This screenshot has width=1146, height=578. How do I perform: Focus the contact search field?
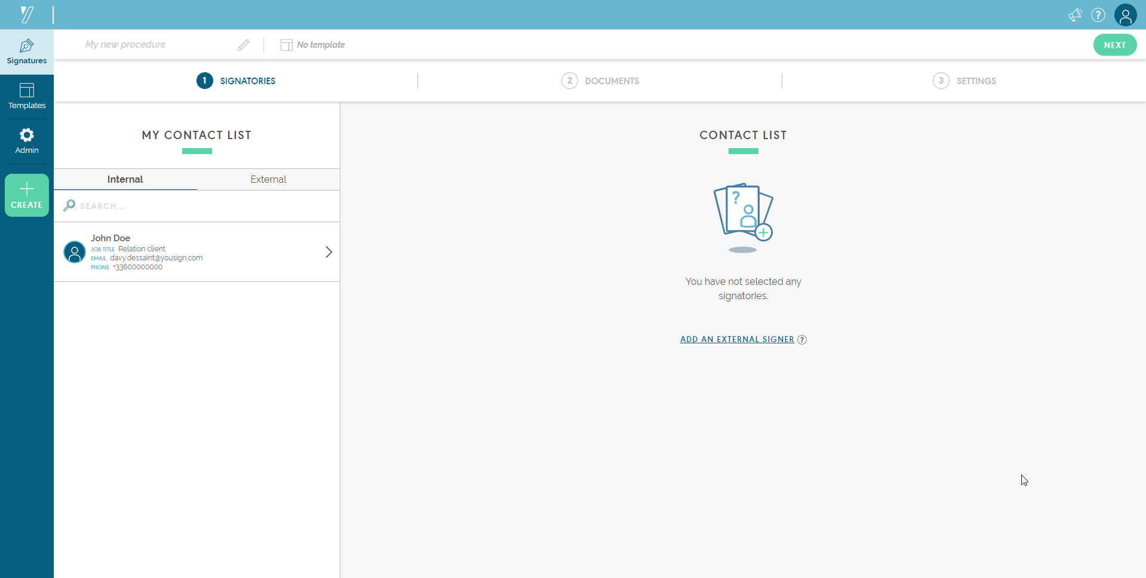pyautogui.click(x=197, y=206)
